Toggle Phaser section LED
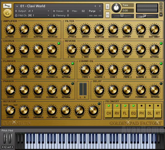Screen dimensions: 165x150 (x=73, y=83)
